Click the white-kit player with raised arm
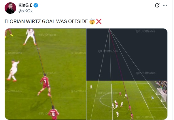Viewport: 174px width, 120px height. [x=13, y=71]
